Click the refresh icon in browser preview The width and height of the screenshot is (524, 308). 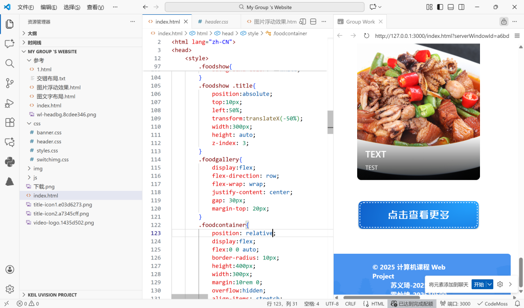click(366, 36)
